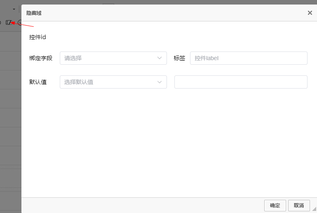The height and width of the screenshot is (213, 317).
Task: Click the cut-off icon at the toolbar's left edge
Action: point(1,22)
